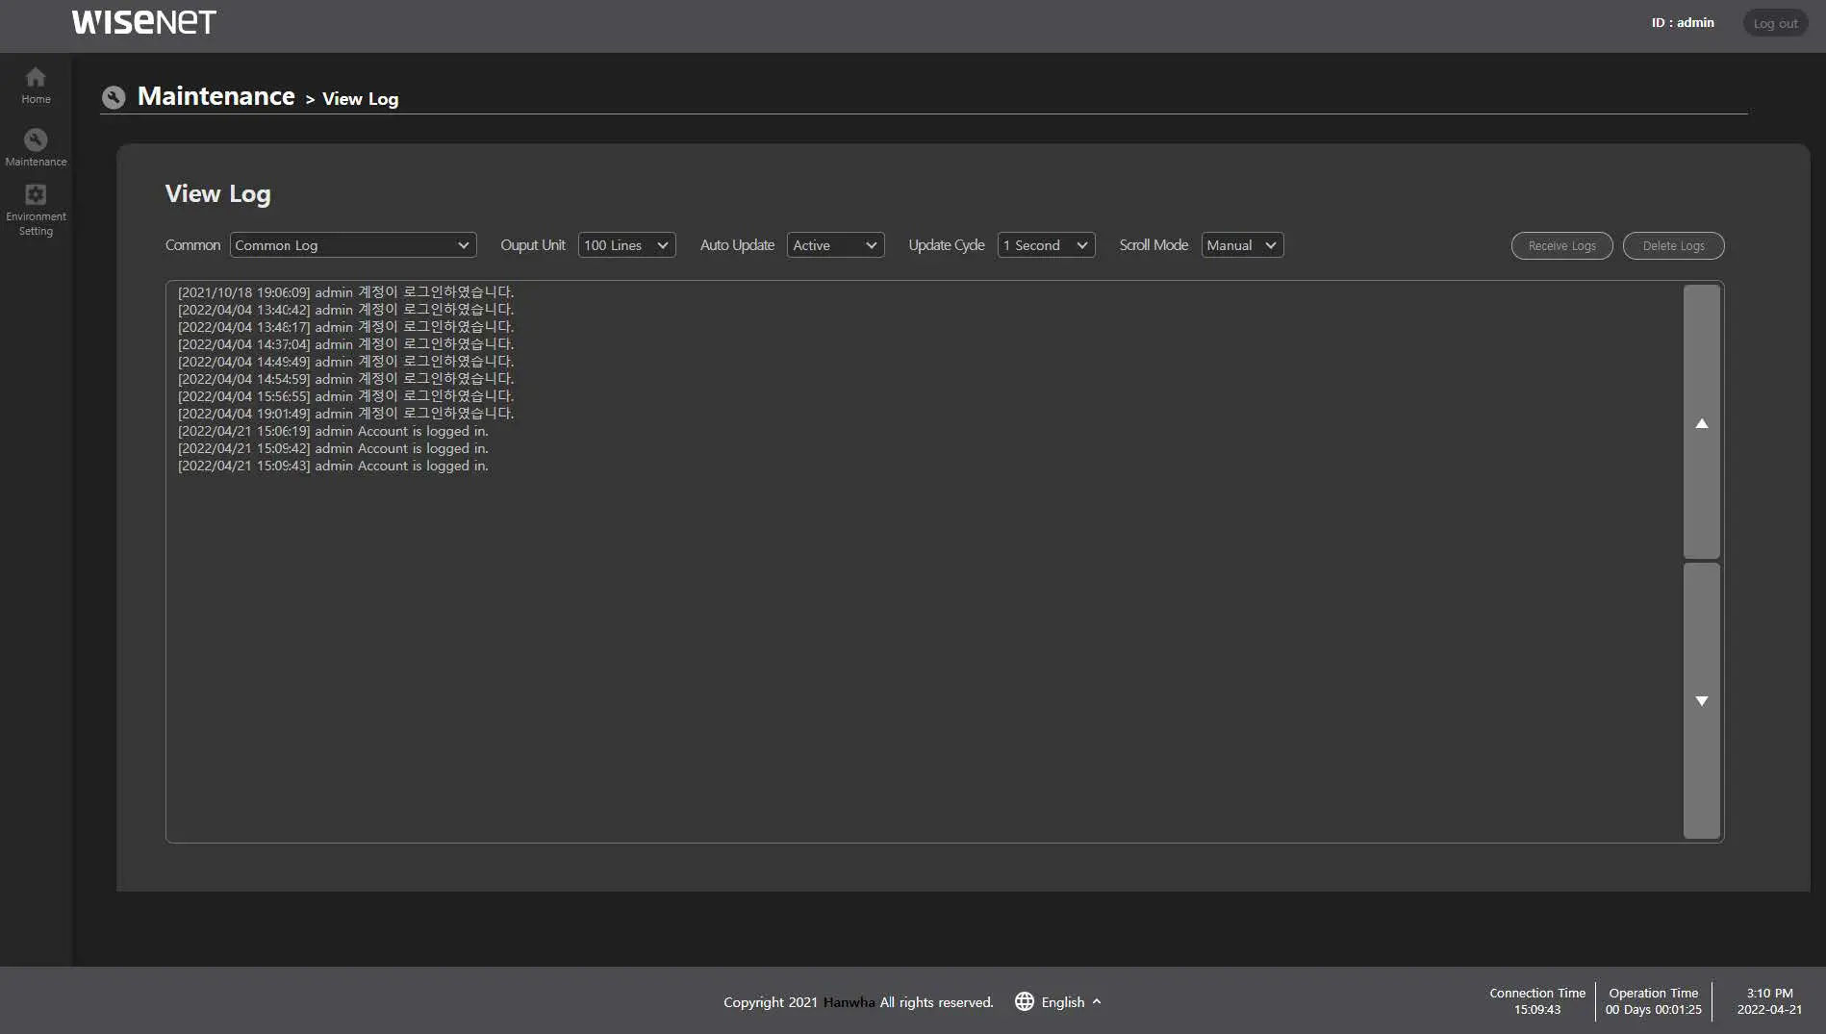The image size is (1826, 1034).
Task: Click the Receive Logs button
Action: (1561, 245)
